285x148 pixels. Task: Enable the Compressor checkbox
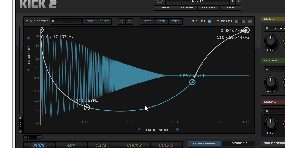pyautogui.click(x=191, y=143)
